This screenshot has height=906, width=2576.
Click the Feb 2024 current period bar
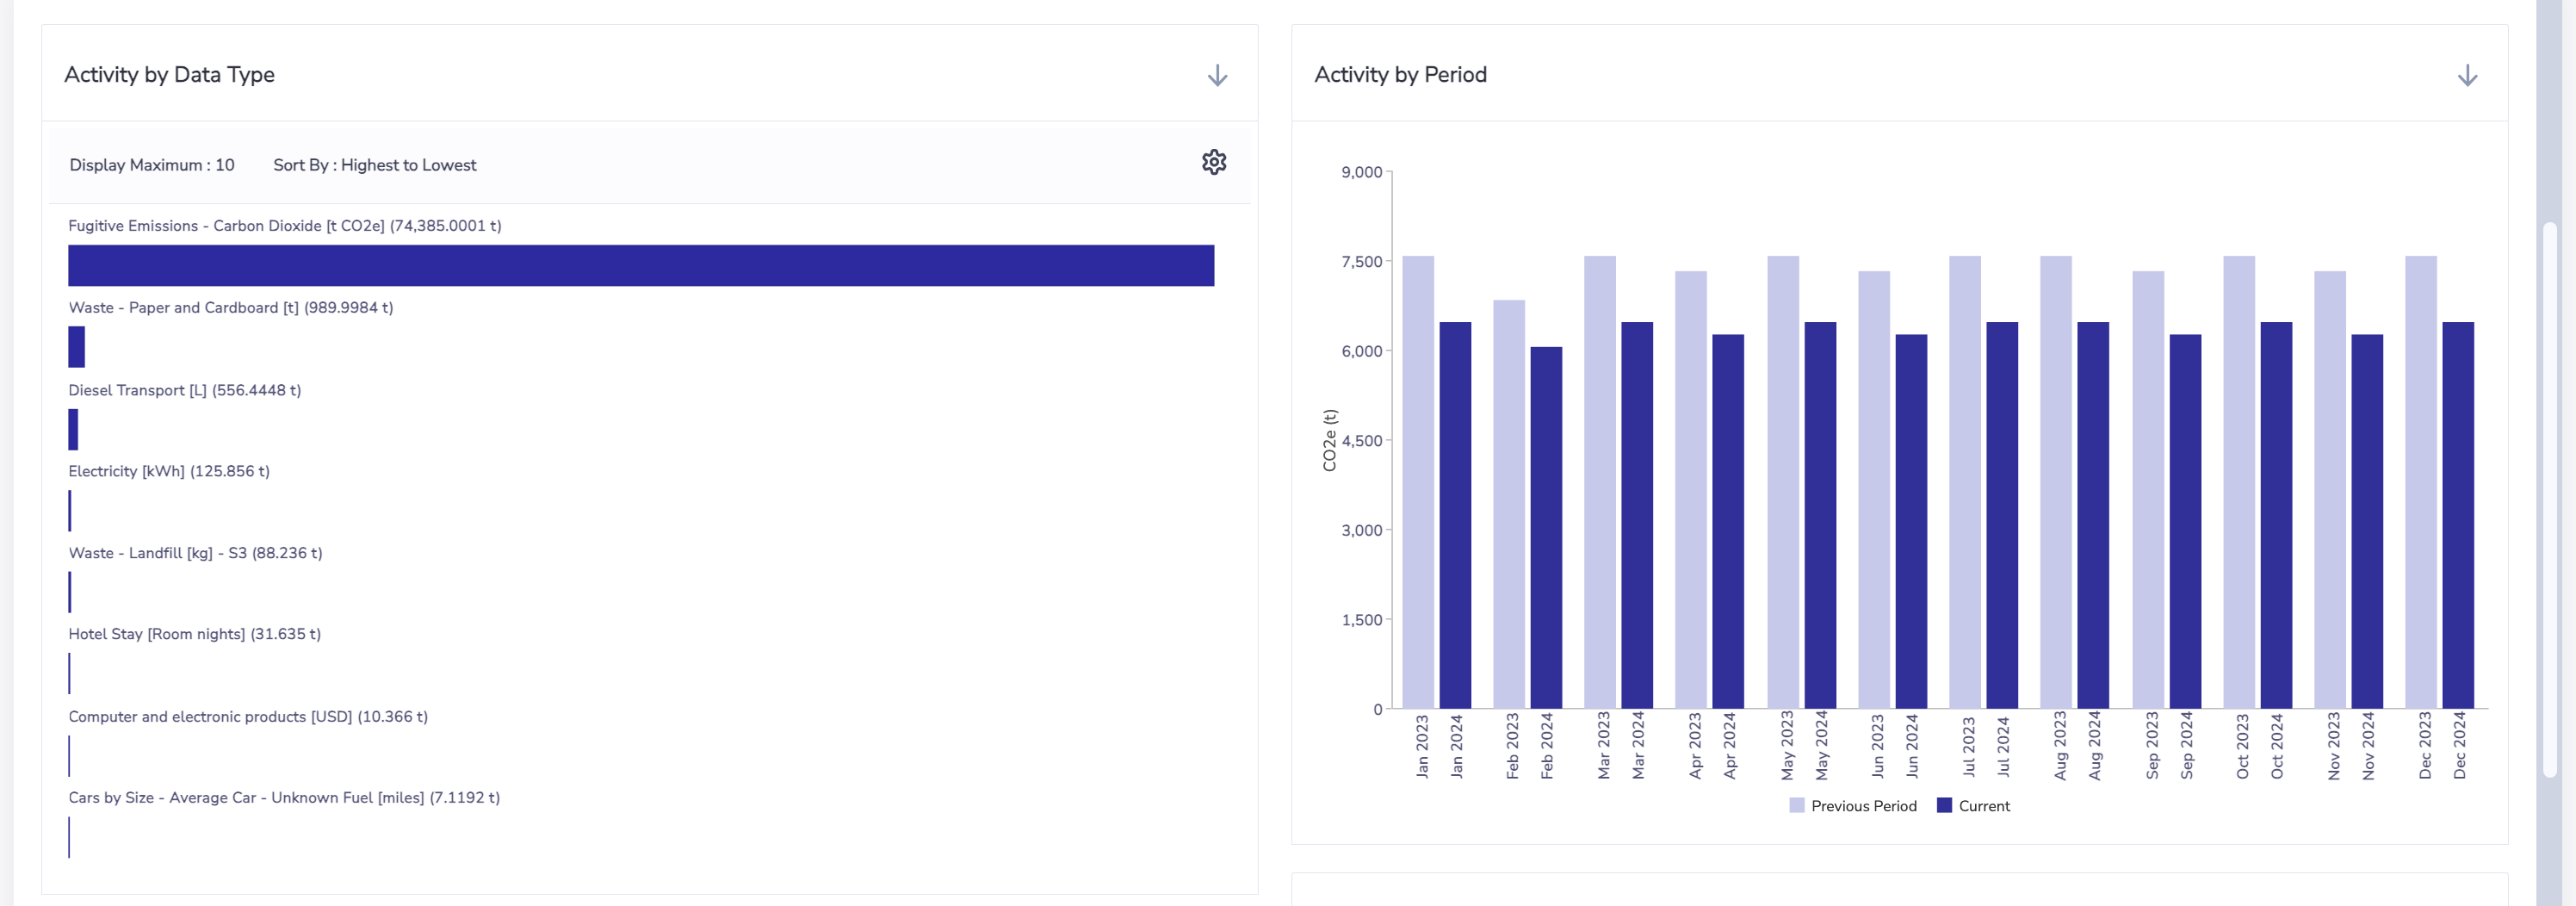click(1546, 528)
